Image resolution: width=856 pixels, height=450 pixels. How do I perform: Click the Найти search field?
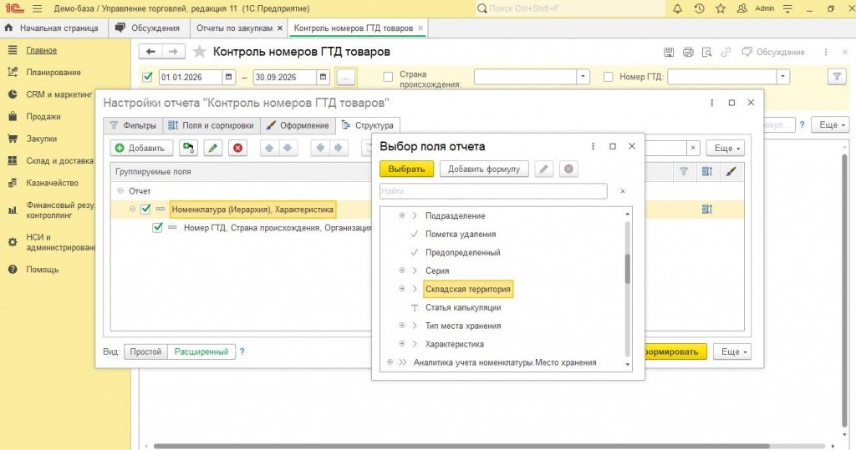493,191
